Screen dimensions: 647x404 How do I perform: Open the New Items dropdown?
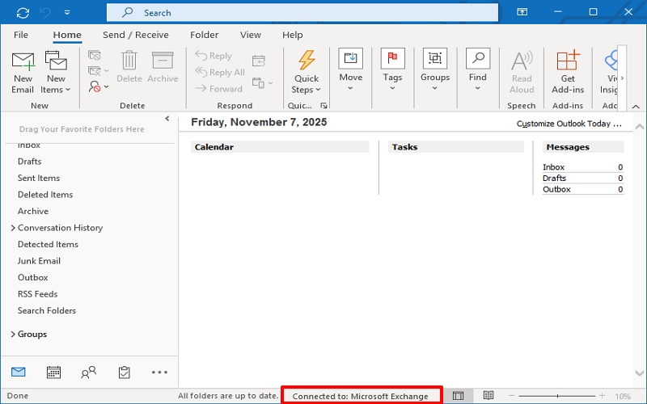tap(56, 73)
